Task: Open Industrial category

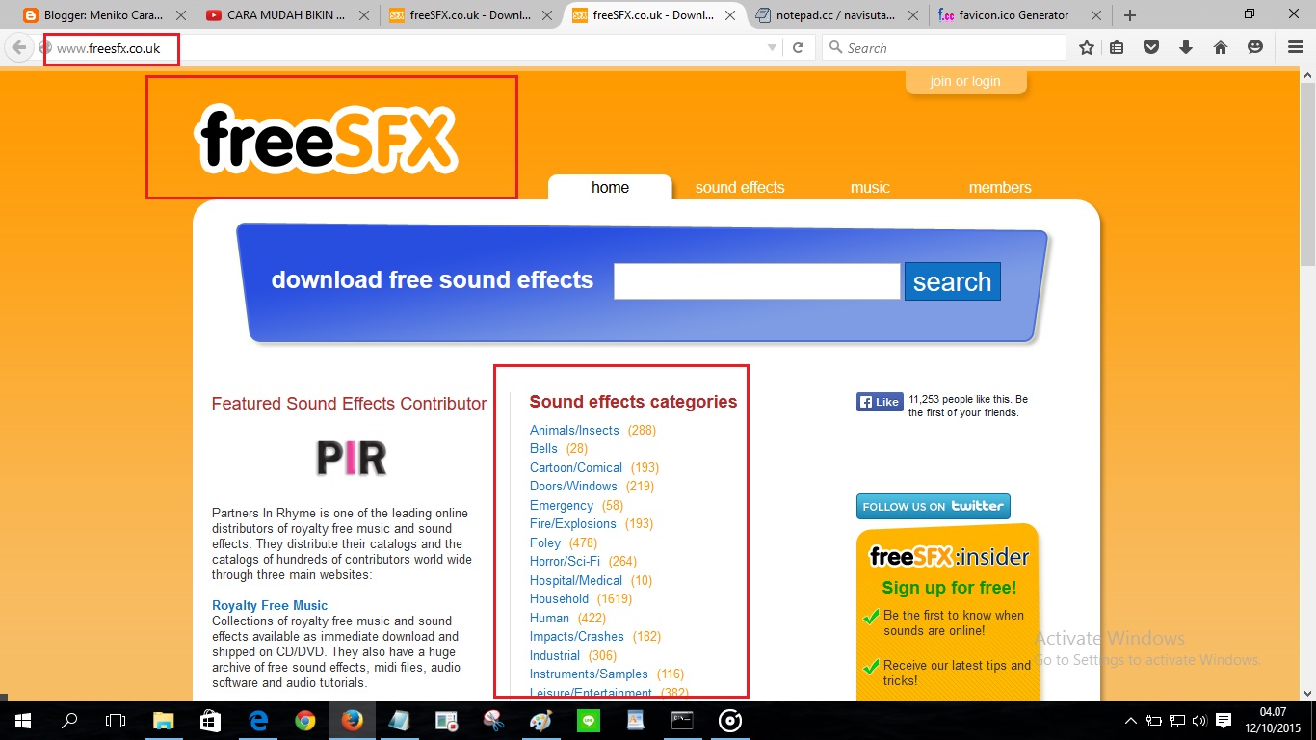Action: pos(555,655)
